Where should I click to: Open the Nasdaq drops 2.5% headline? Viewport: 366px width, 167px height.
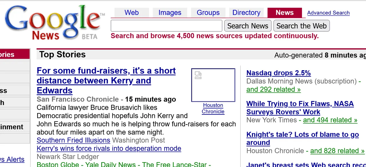pos(279,73)
